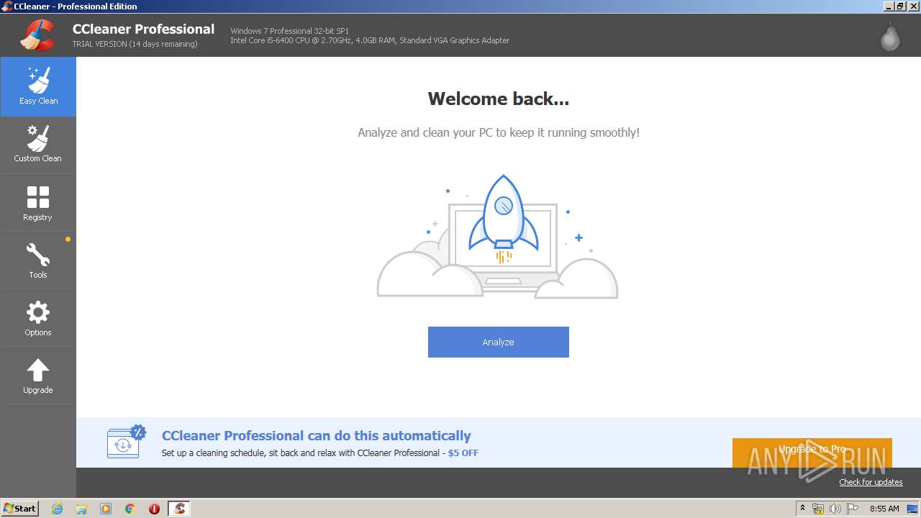The height and width of the screenshot is (518, 921).
Task: Click the cleaning schedule promo icon
Action: pyautogui.click(x=126, y=442)
